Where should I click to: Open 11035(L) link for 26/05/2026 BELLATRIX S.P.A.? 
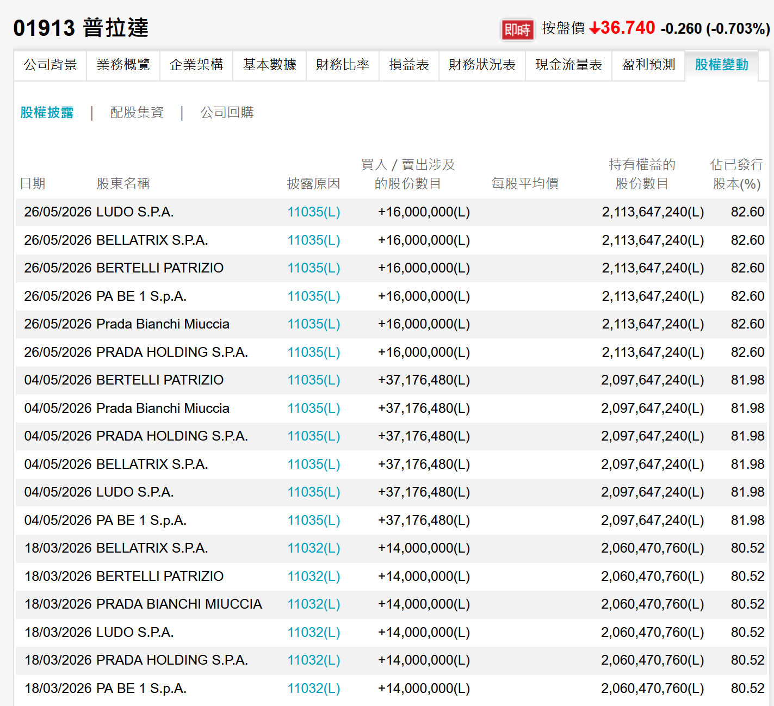(314, 240)
